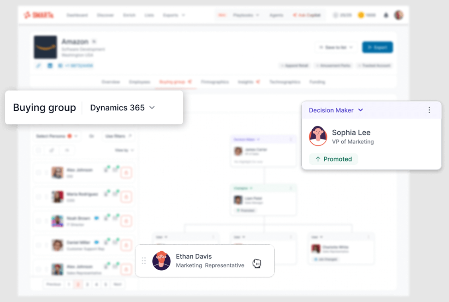Image resolution: width=449 pixels, height=302 pixels.
Task: Open the Discover nav item
Action: (105, 15)
